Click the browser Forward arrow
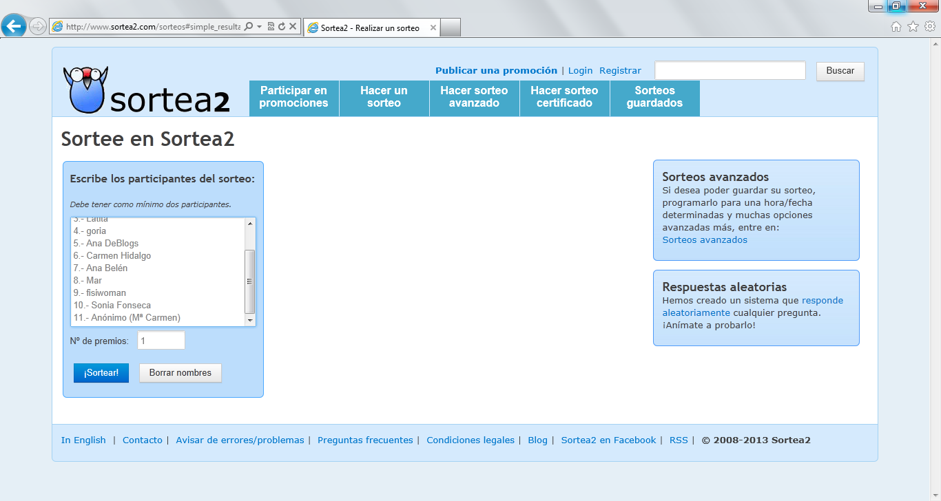941x501 pixels. [x=38, y=27]
